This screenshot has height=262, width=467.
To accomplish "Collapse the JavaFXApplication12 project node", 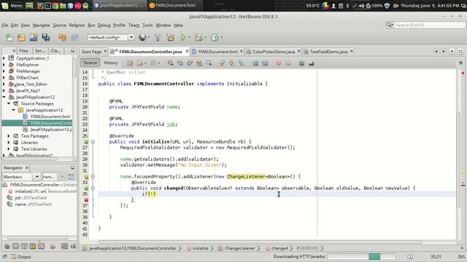I will [x=4, y=97].
